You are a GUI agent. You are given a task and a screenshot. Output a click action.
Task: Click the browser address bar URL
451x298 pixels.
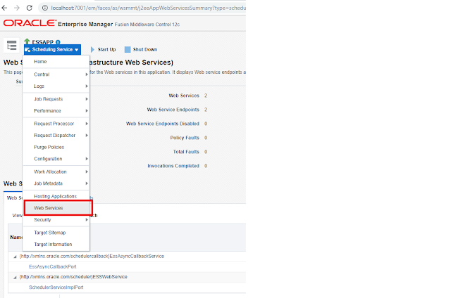[148, 8]
